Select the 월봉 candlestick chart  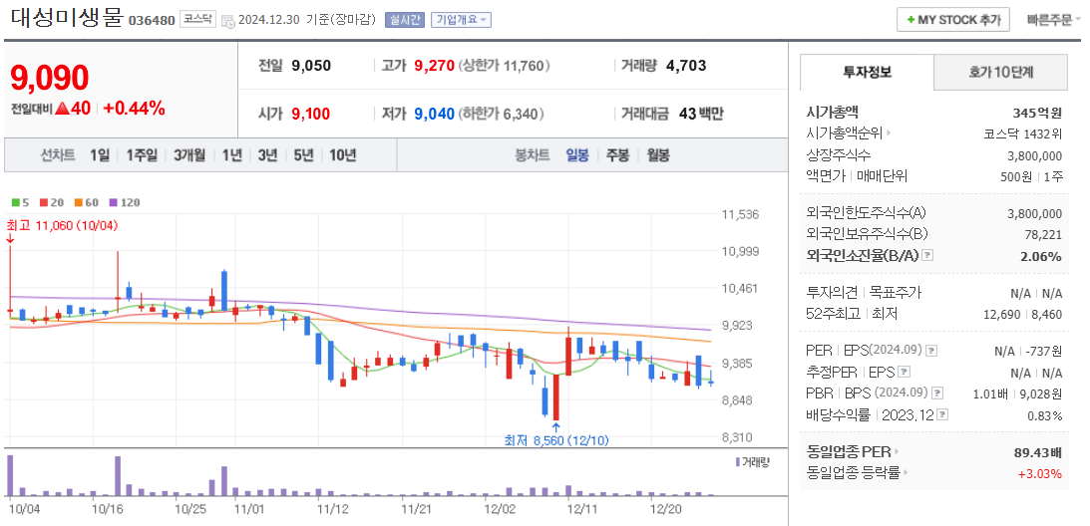pyautogui.click(x=658, y=155)
